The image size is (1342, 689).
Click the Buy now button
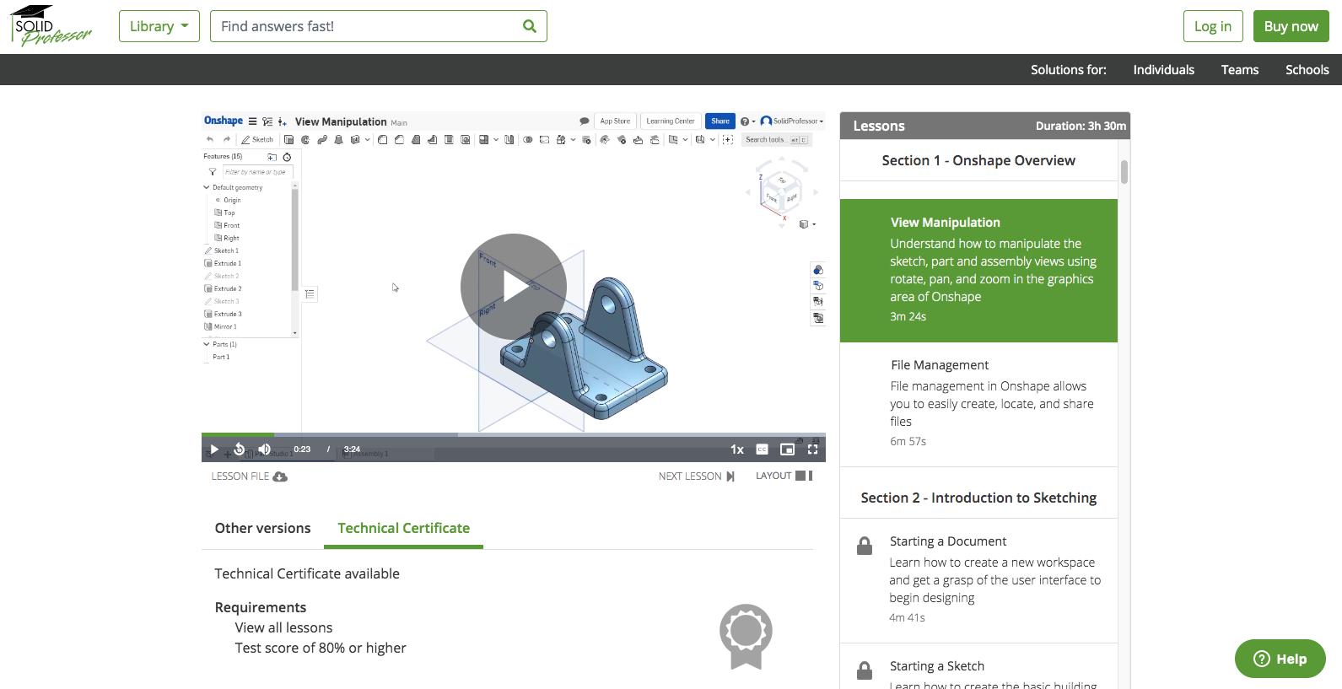pos(1291,26)
